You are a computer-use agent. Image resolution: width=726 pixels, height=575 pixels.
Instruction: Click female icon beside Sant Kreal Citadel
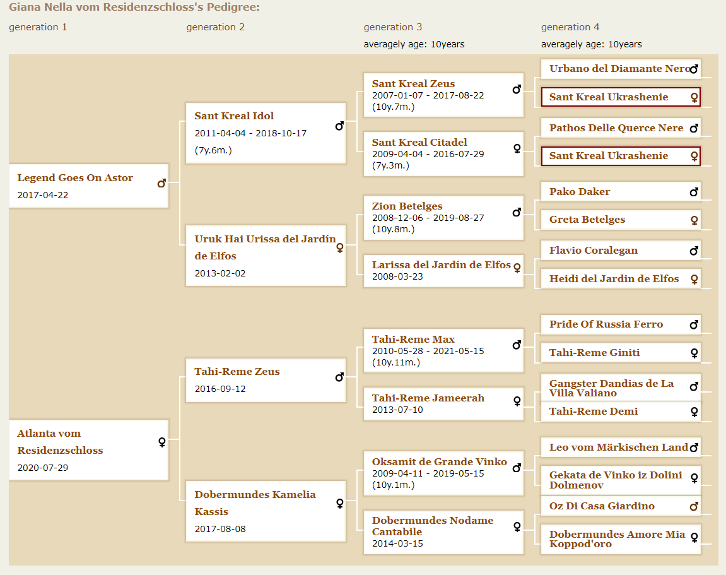coord(517,149)
